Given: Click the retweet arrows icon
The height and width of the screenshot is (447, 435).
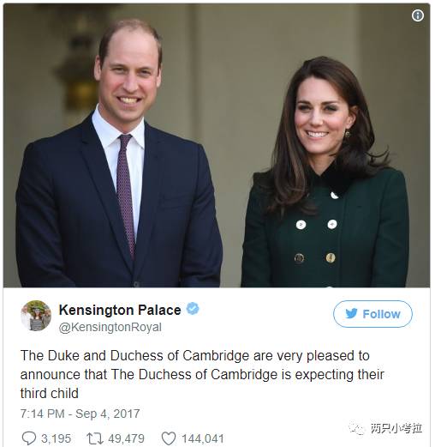Looking at the screenshot, I should [95, 438].
